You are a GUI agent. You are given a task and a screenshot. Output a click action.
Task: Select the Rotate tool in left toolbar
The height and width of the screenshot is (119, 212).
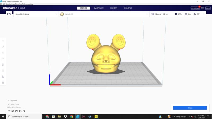3,53
